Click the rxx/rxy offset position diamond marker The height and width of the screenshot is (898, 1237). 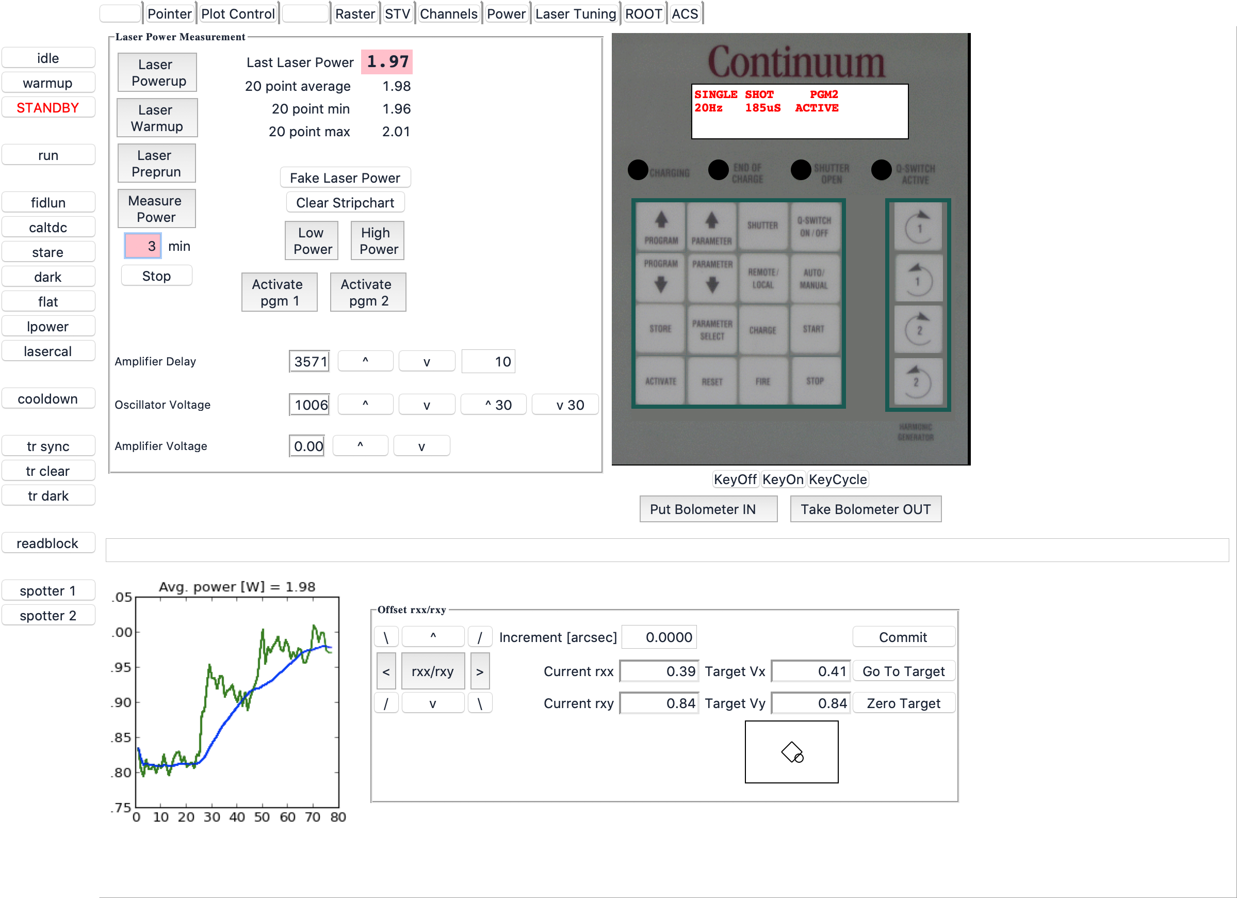[x=792, y=752]
